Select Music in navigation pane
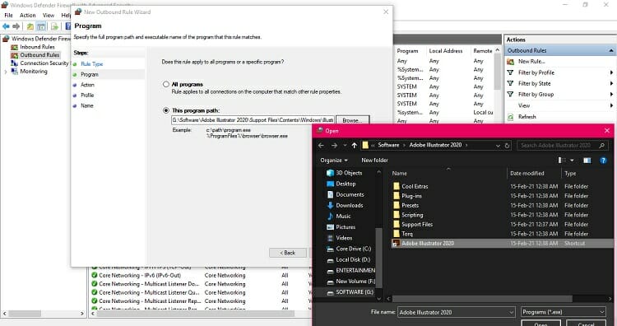 click(343, 217)
